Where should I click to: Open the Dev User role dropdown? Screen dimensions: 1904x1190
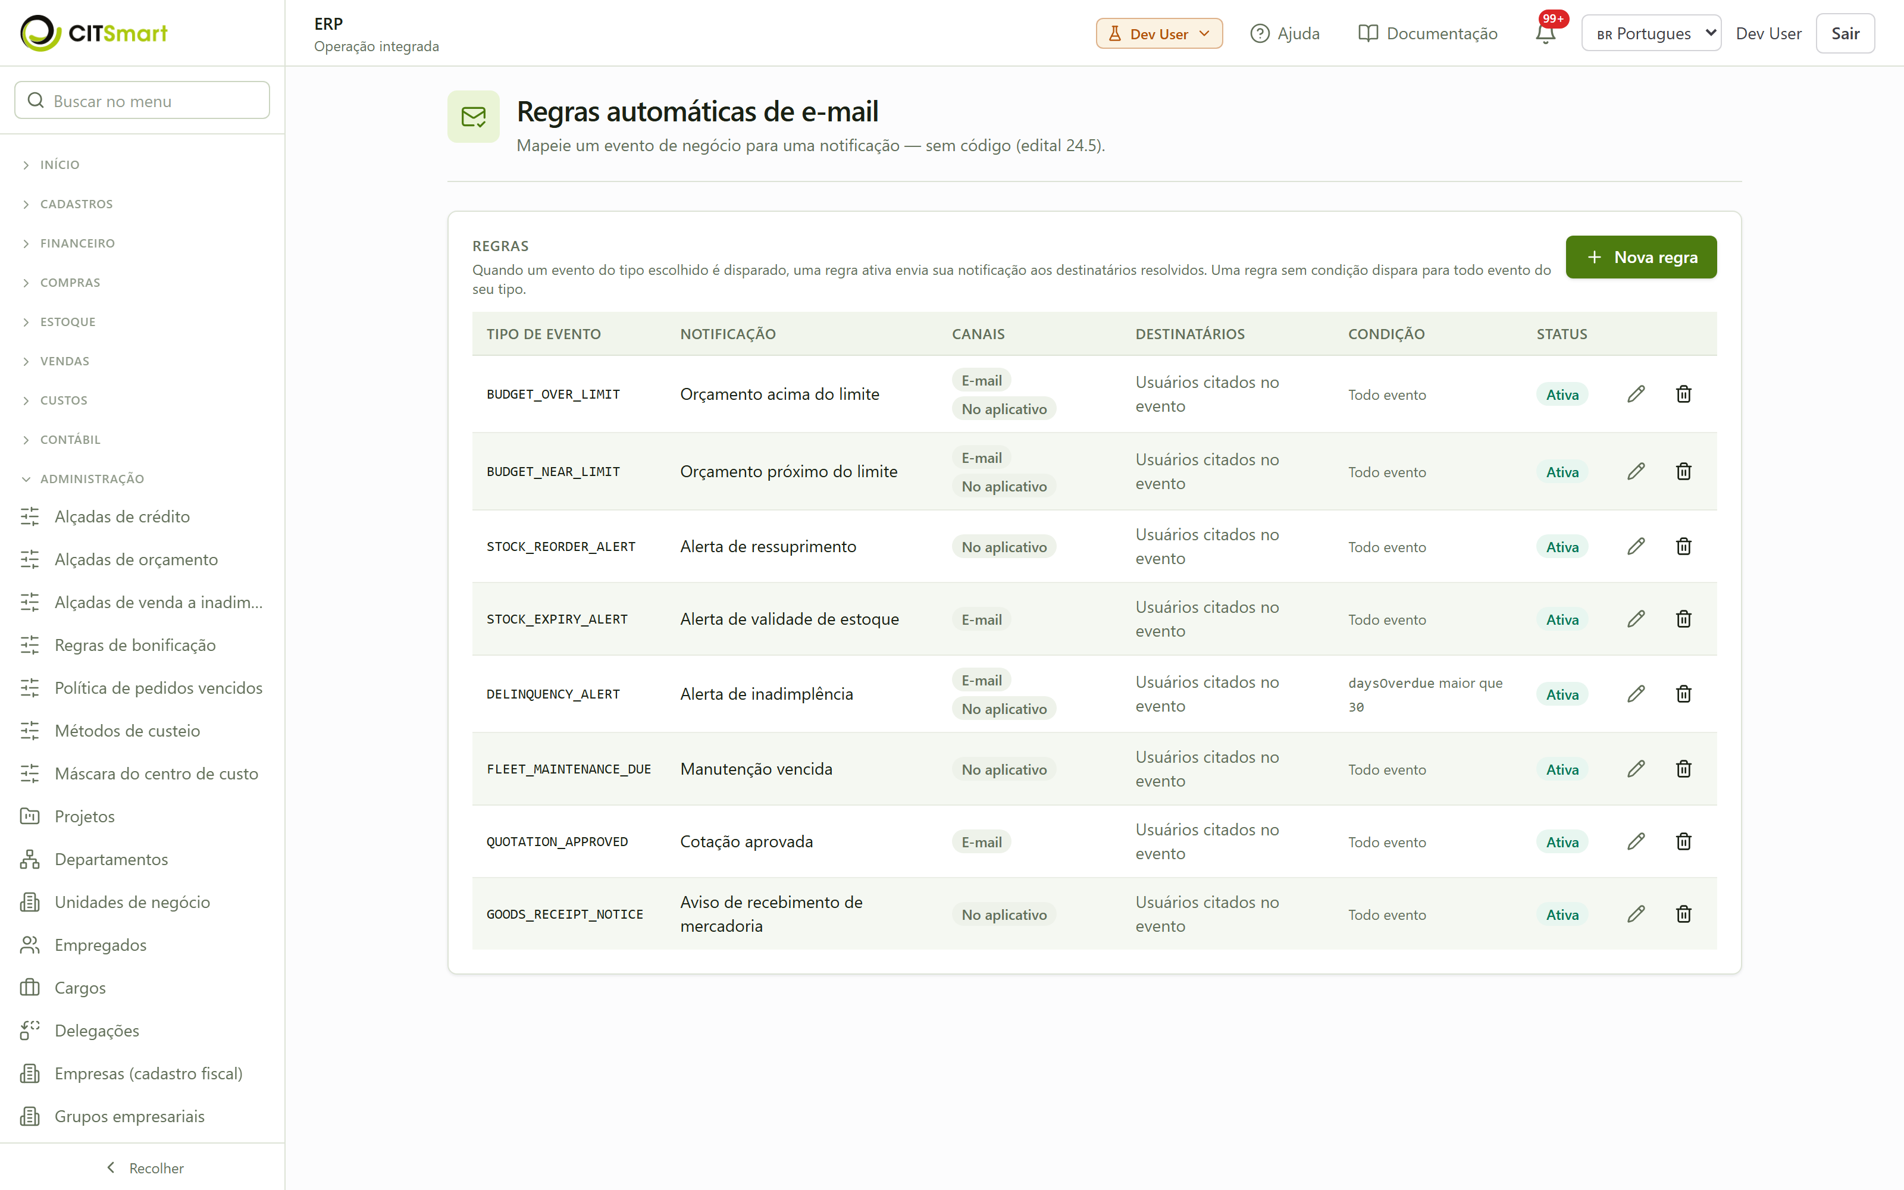coord(1159,34)
